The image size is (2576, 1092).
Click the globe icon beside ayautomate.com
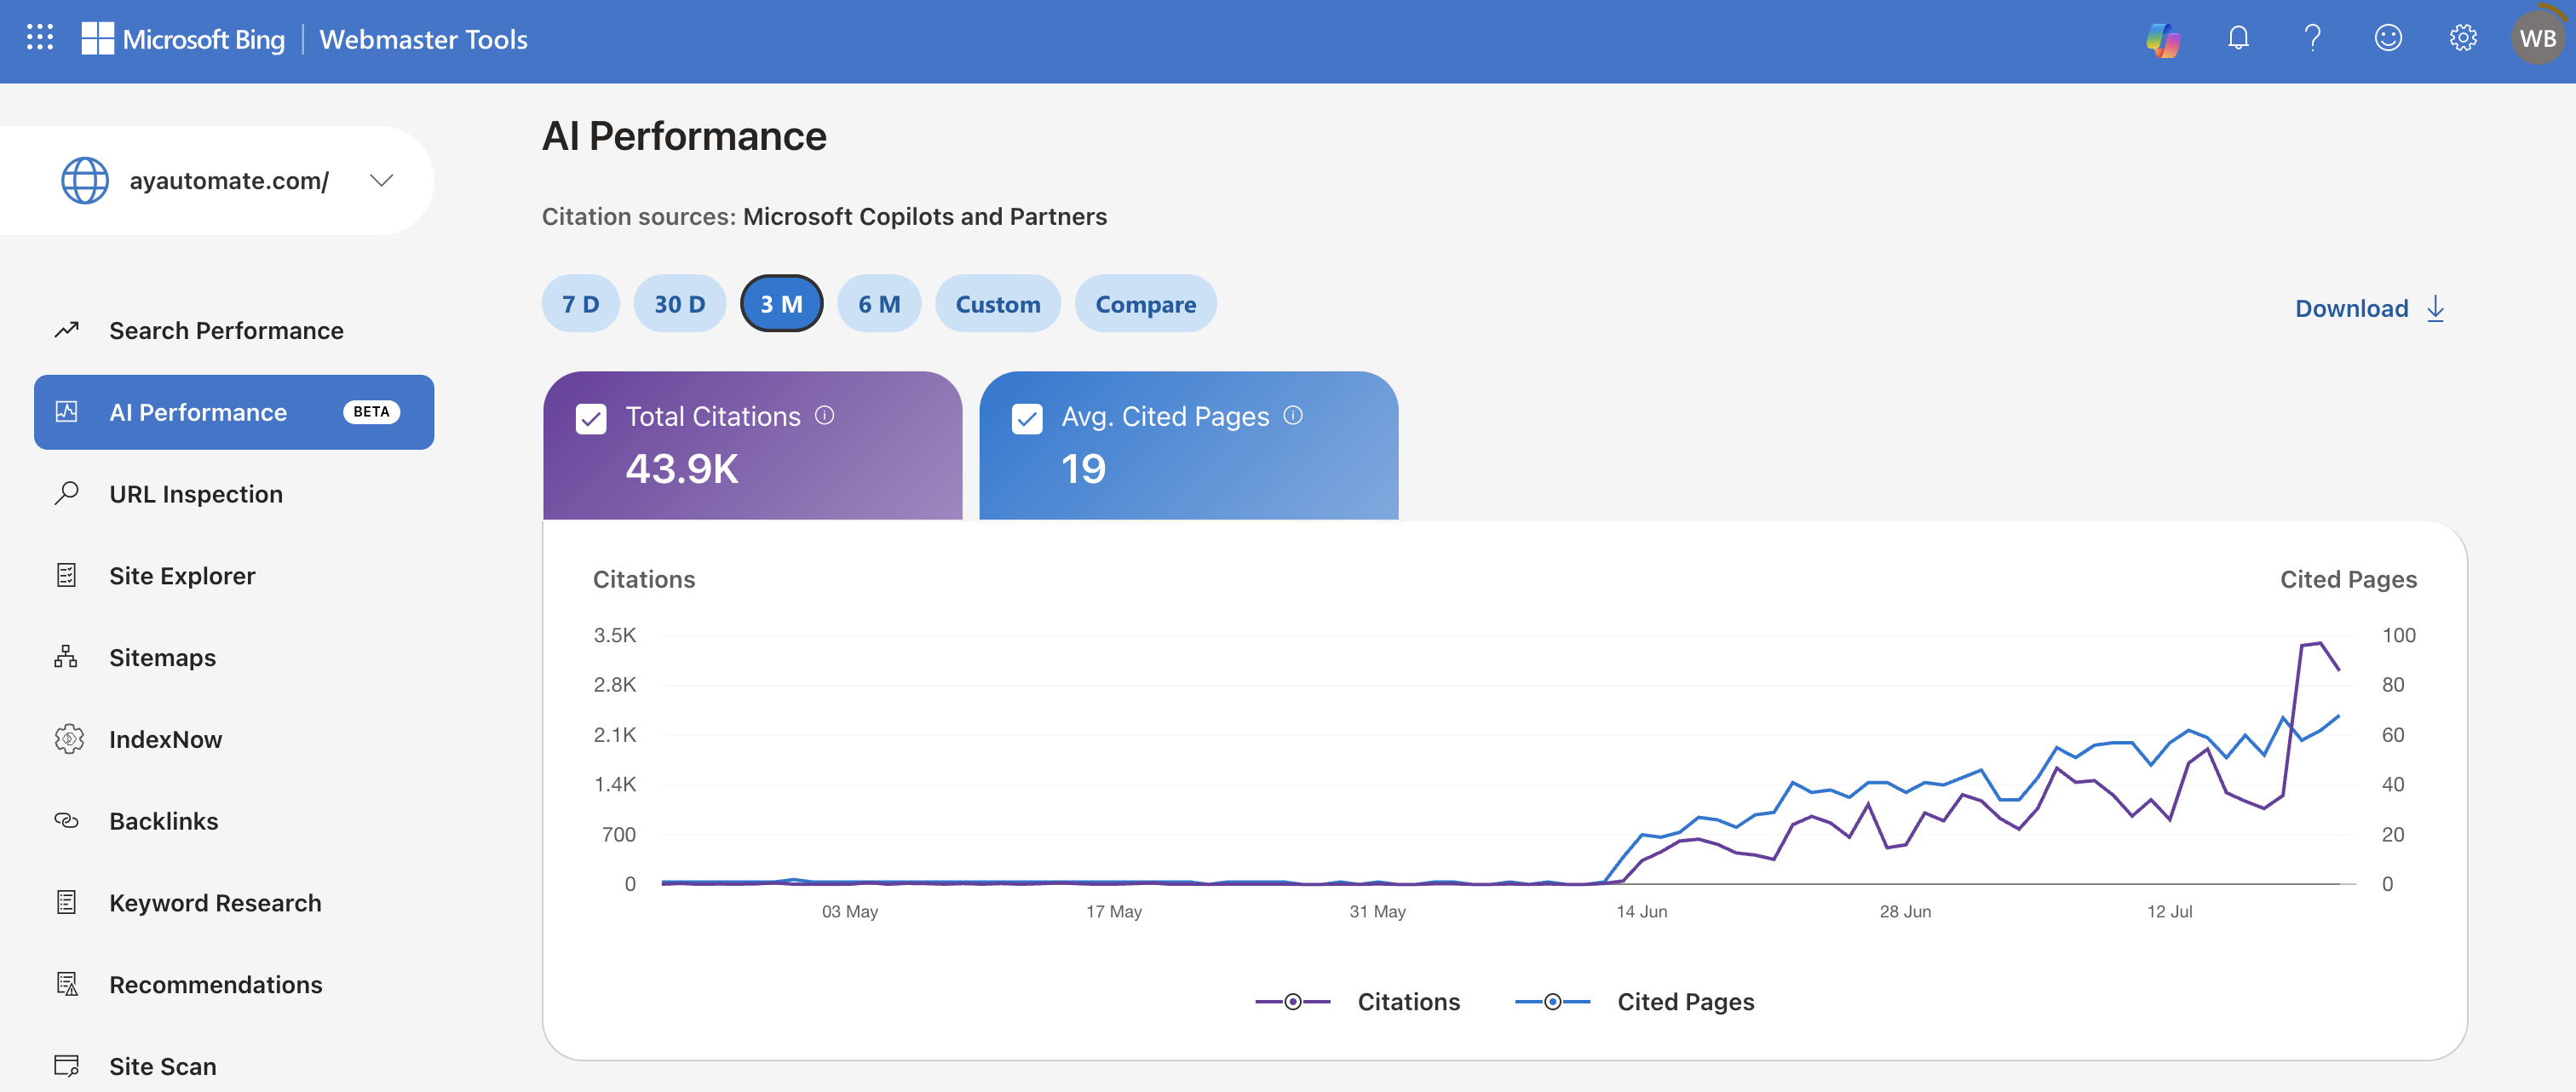pos(85,180)
